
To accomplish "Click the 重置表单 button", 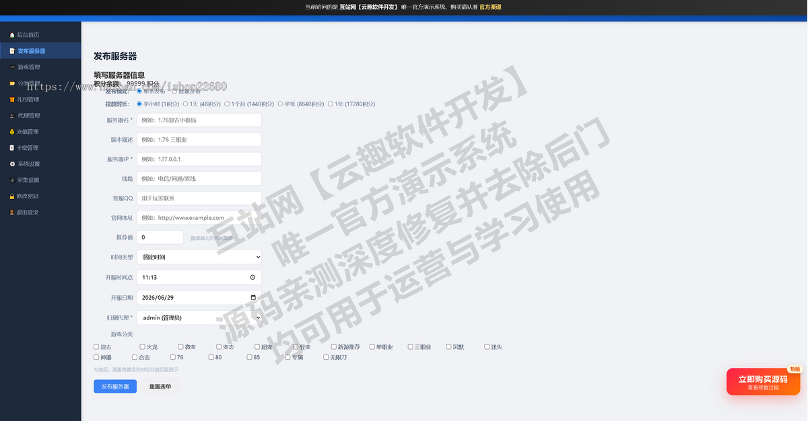I will click(160, 387).
